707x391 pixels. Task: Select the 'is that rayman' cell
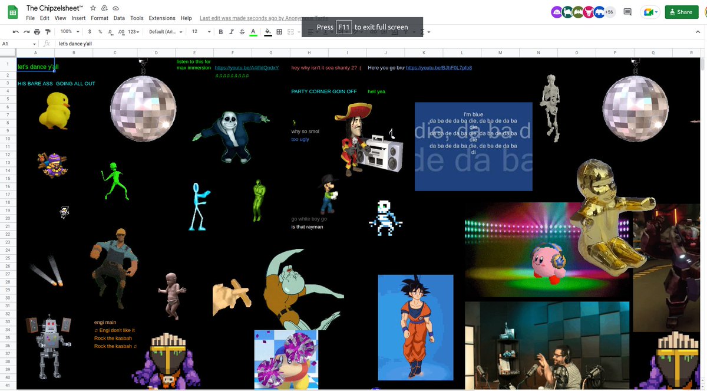pos(308,226)
